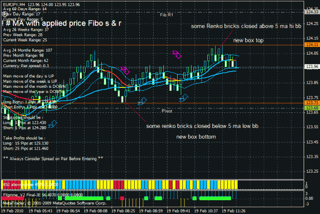Click the magenta down arrow next to 'new box top'
This screenshot has width=320, height=214.
[x=177, y=54]
